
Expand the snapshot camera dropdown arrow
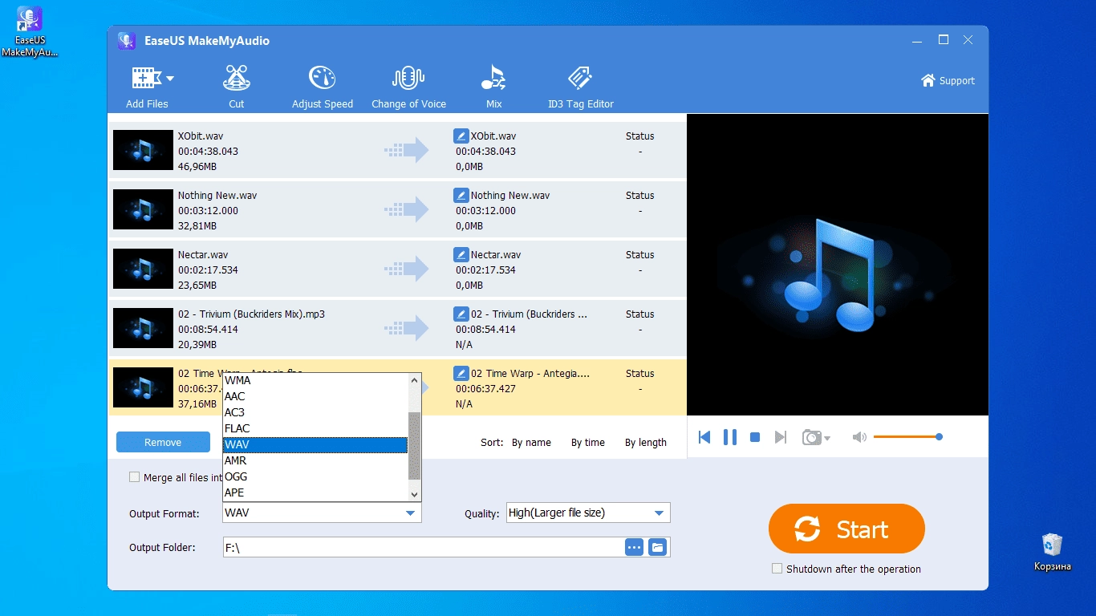click(x=827, y=438)
